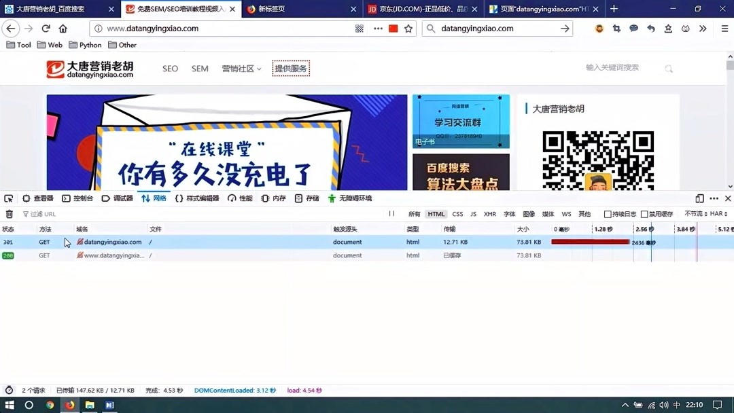Expand the 营销社区 navigation menu
Image resolution: width=734 pixels, height=413 pixels.
(x=241, y=69)
